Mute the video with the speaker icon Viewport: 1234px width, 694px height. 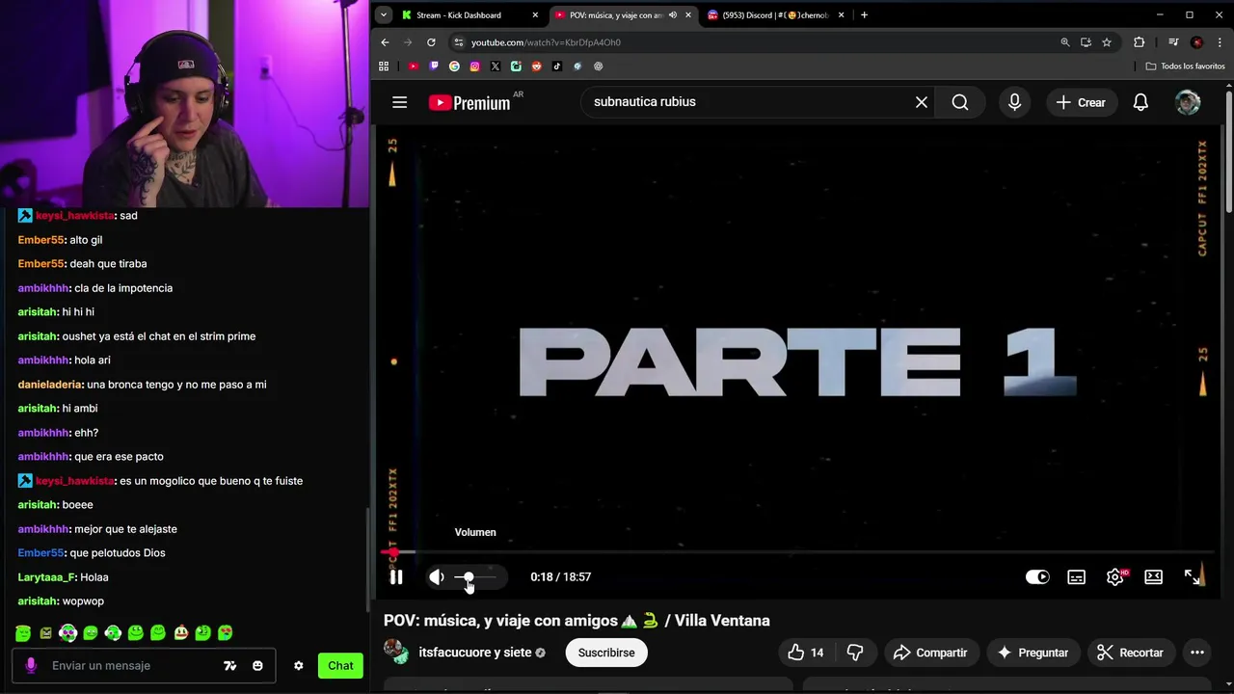click(437, 576)
